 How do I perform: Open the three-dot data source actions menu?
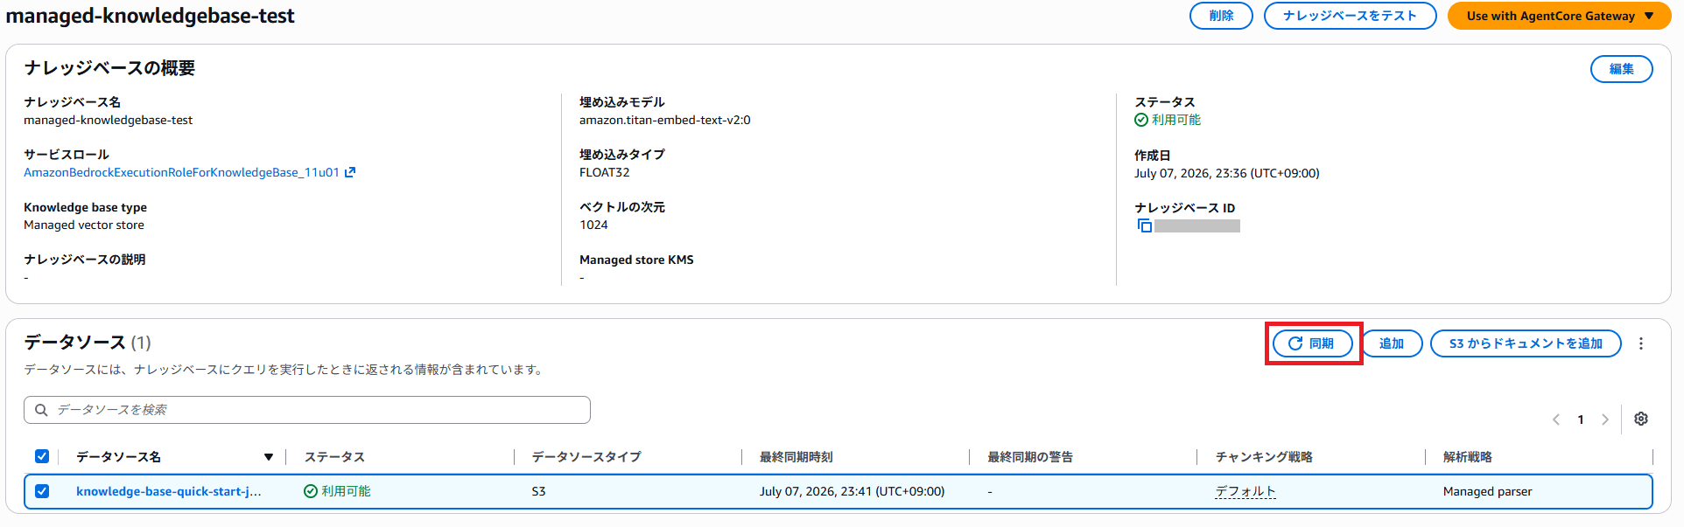pyautogui.click(x=1641, y=343)
